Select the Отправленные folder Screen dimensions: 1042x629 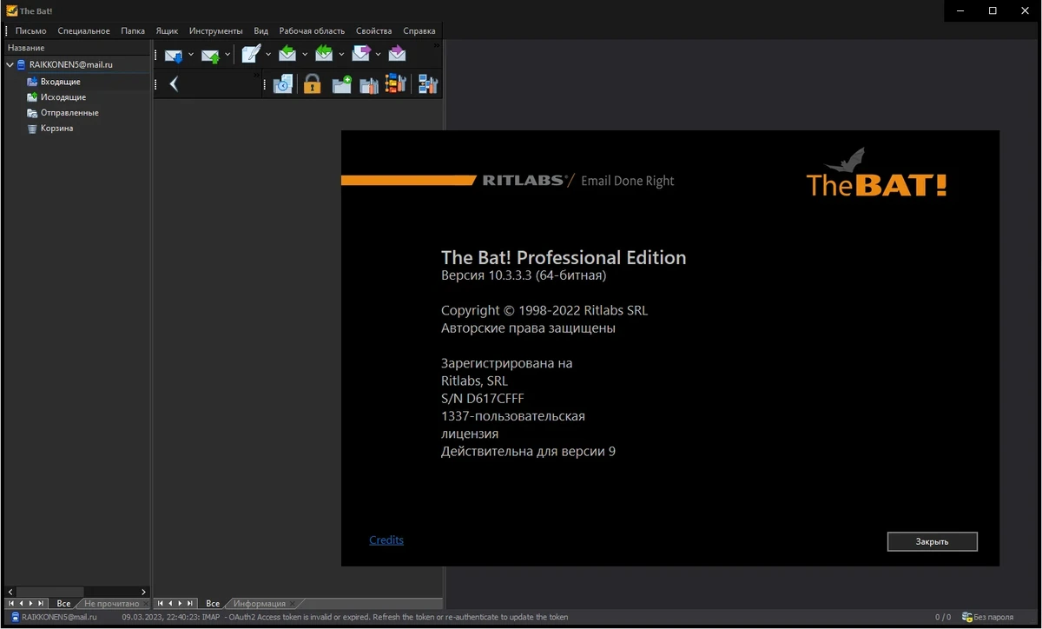69,113
